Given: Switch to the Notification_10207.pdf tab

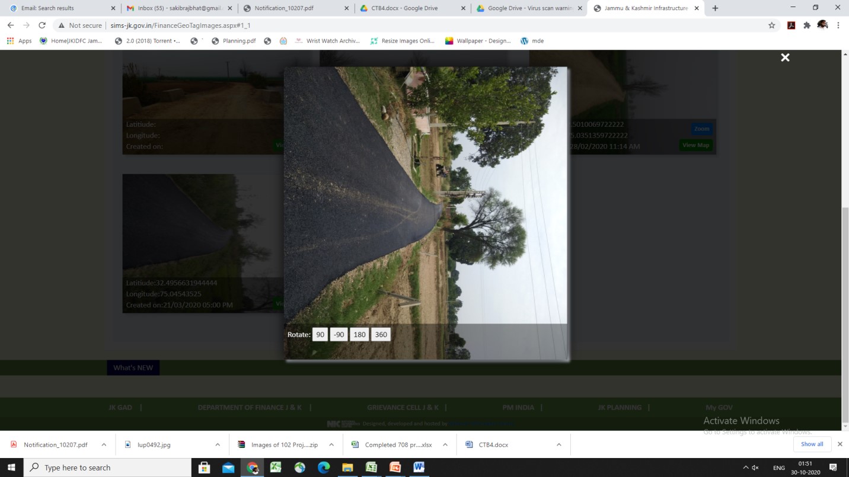Looking at the screenshot, I should [x=295, y=8].
